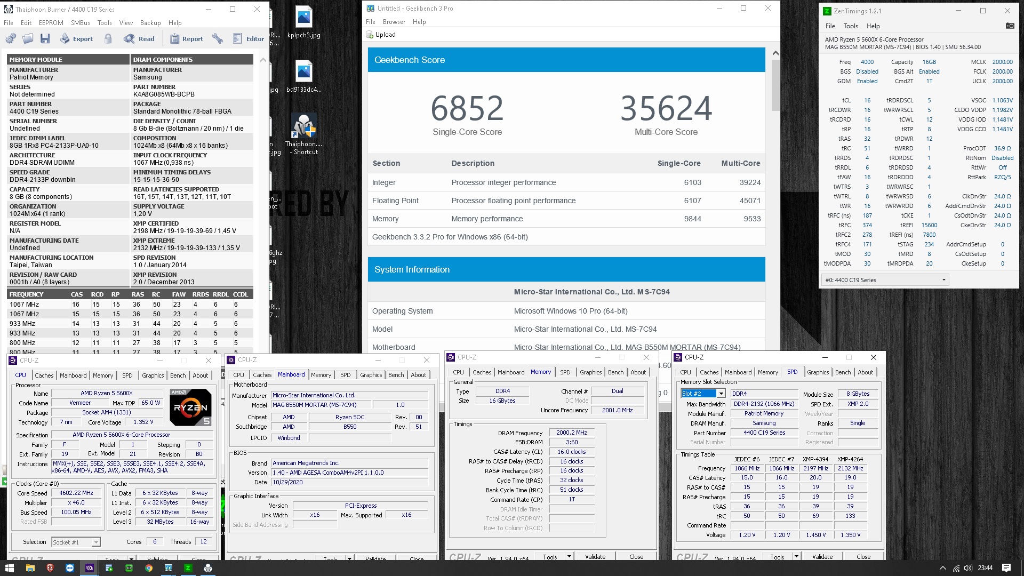Click Geekbench window vertical scrollbar thumb
This screenshot has width=1024, height=576.
point(775,85)
